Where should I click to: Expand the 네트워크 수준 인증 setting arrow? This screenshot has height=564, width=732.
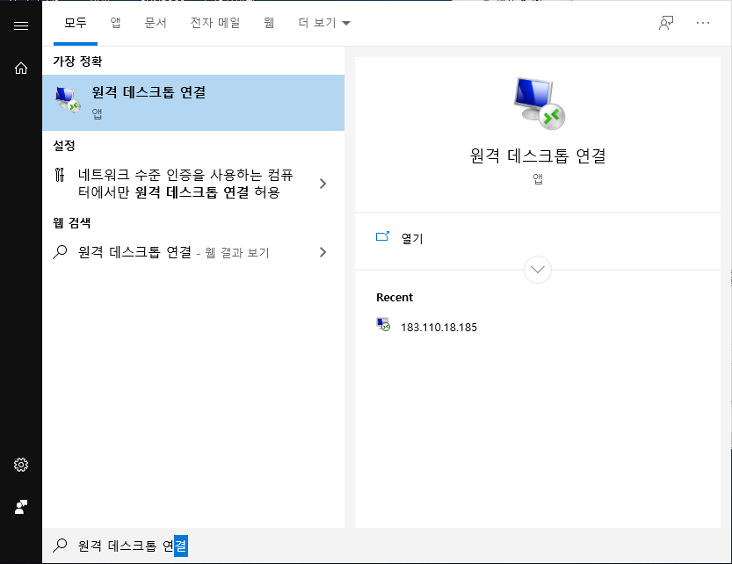click(323, 184)
